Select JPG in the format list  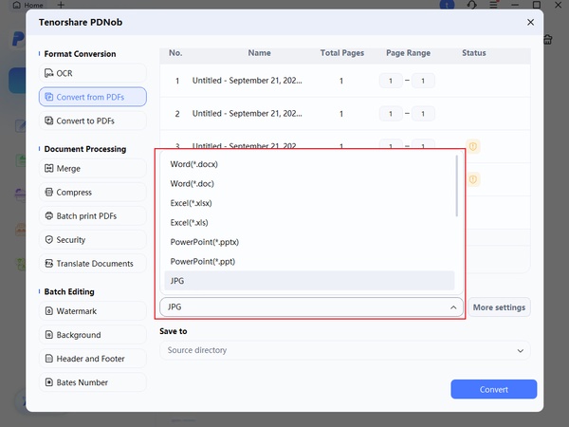click(309, 281)
